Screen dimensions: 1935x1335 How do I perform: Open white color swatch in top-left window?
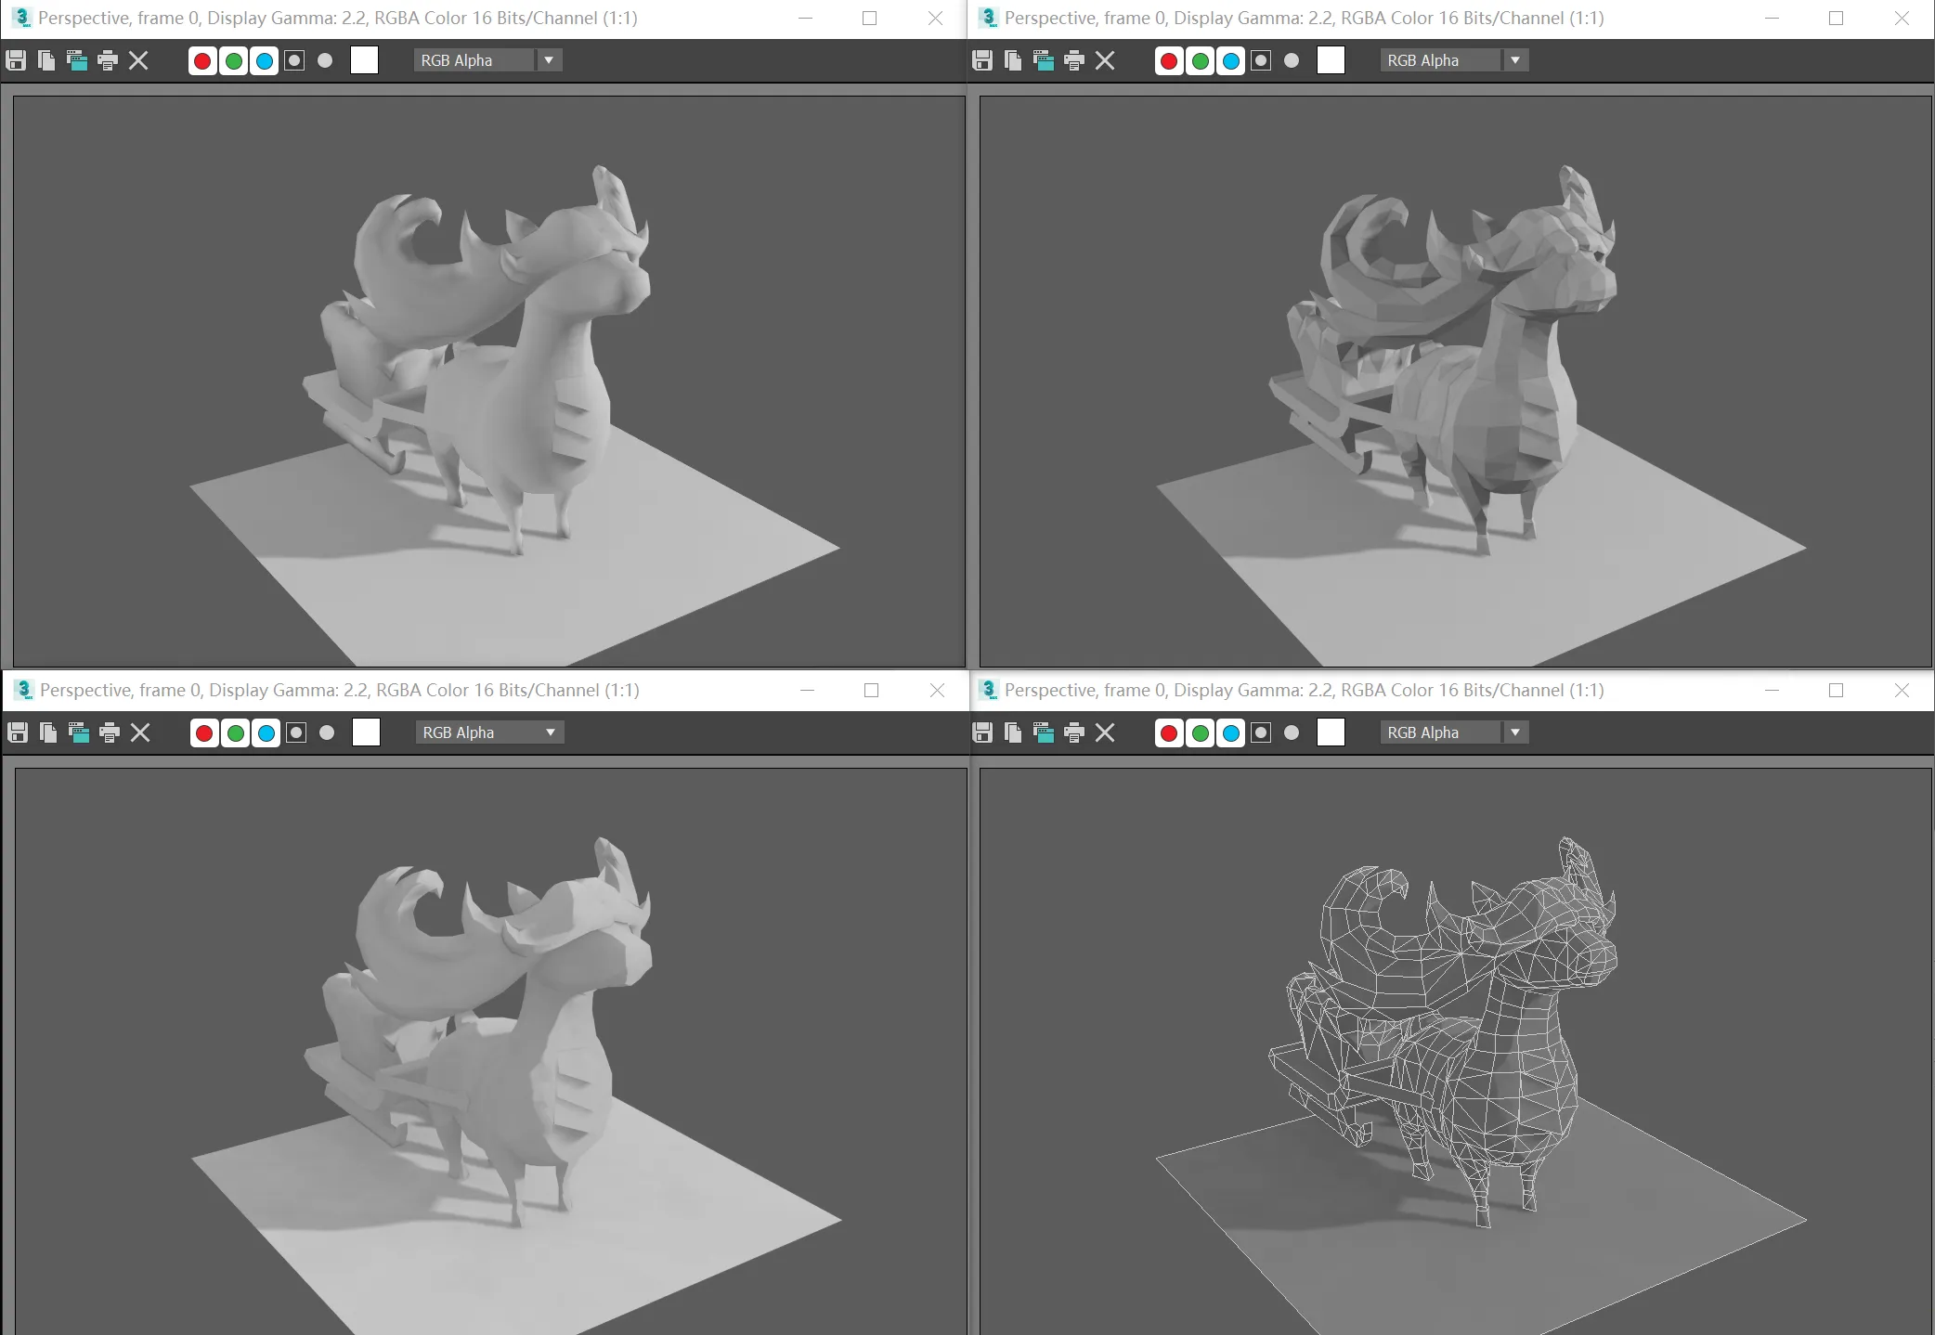[364, 60]
